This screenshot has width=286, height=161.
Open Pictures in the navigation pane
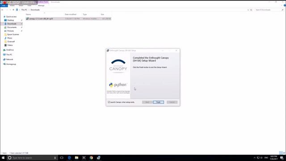point(10,31)
